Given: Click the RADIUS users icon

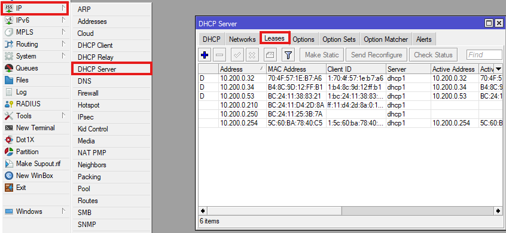Looking at the screenshot, I should [10, 104].
